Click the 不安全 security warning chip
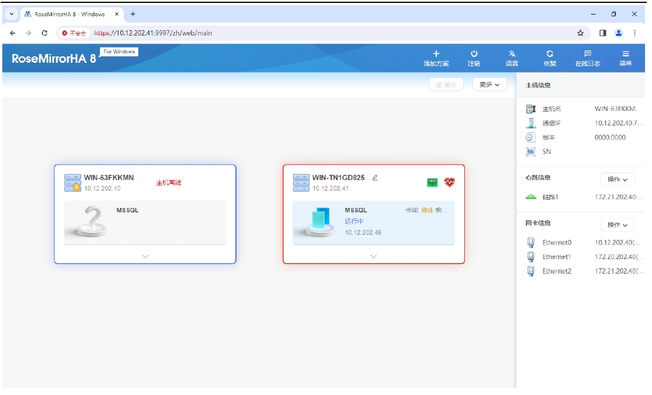The height and width of the screenshot is (395, 652). 74,33
